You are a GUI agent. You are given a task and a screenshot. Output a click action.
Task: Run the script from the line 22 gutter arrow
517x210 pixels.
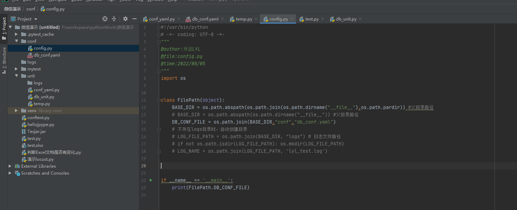[151, 180]
